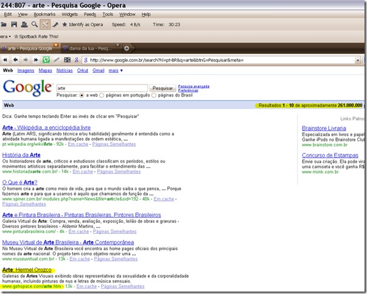
Task: Open Pesquisa avançada link
Action: [194, 86]
